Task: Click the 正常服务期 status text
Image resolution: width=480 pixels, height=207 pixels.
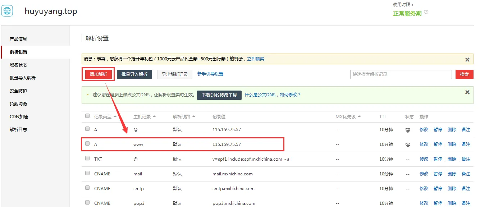Action: [x=407, y=13]
